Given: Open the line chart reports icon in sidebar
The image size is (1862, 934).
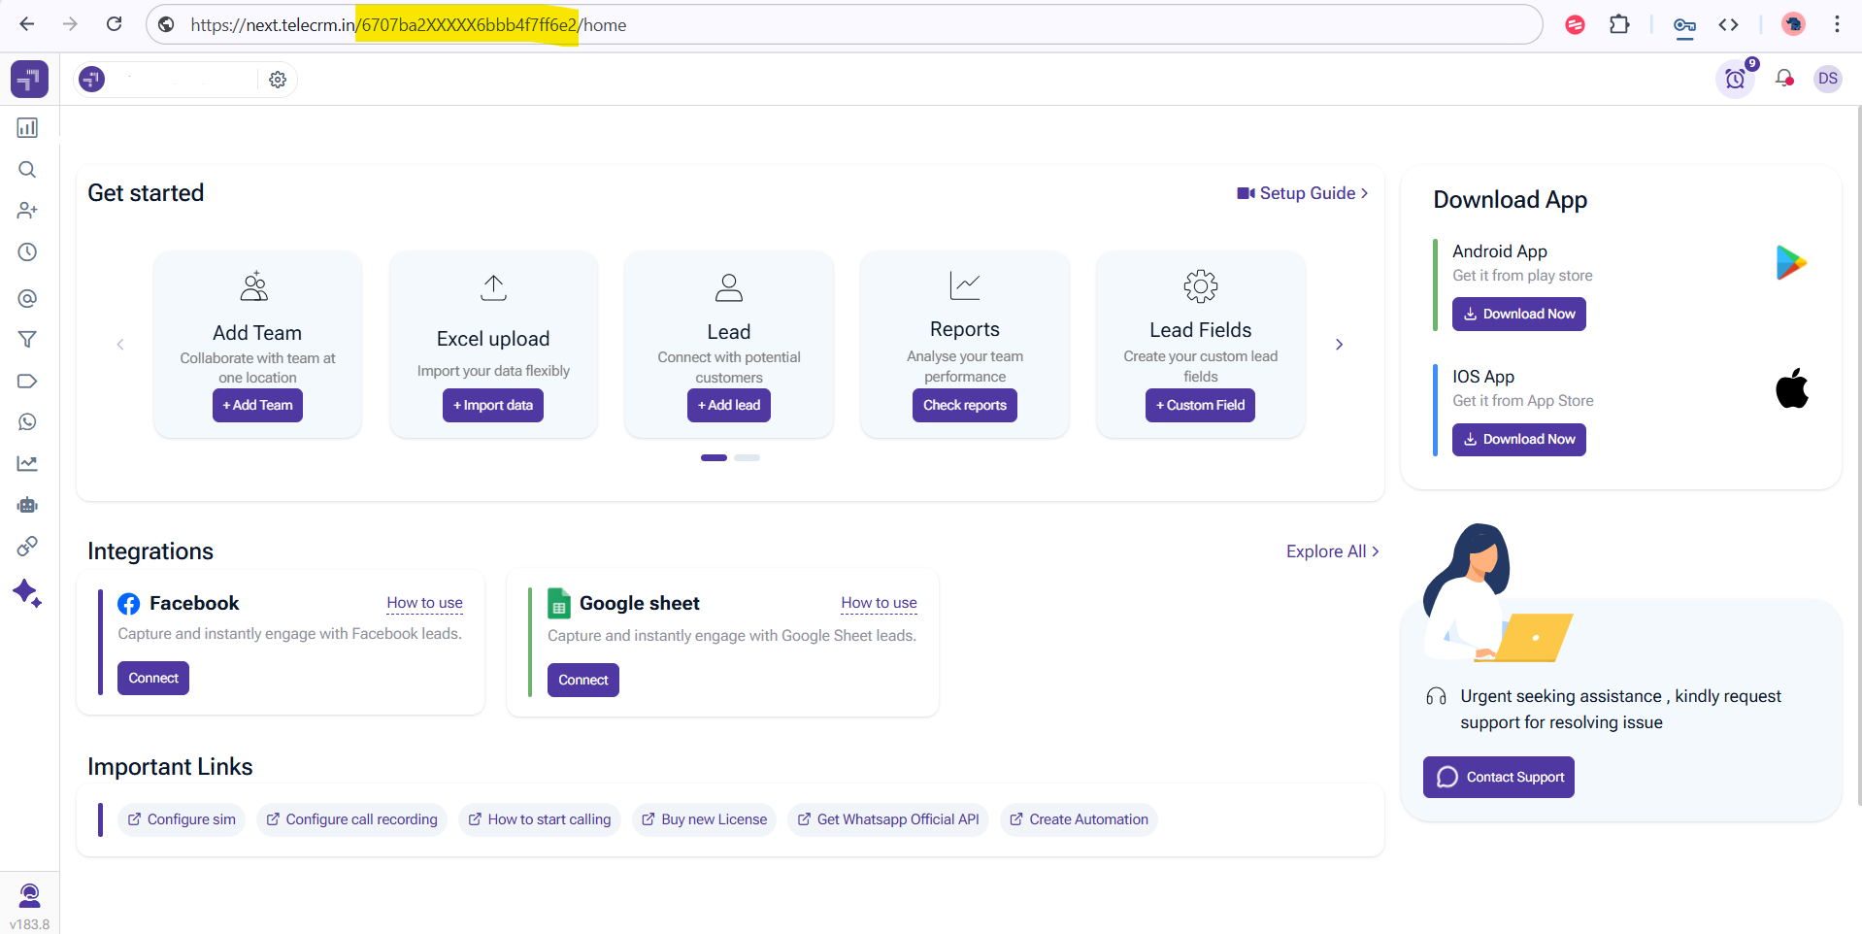Looking at the screenshot, I should [27, 464].
